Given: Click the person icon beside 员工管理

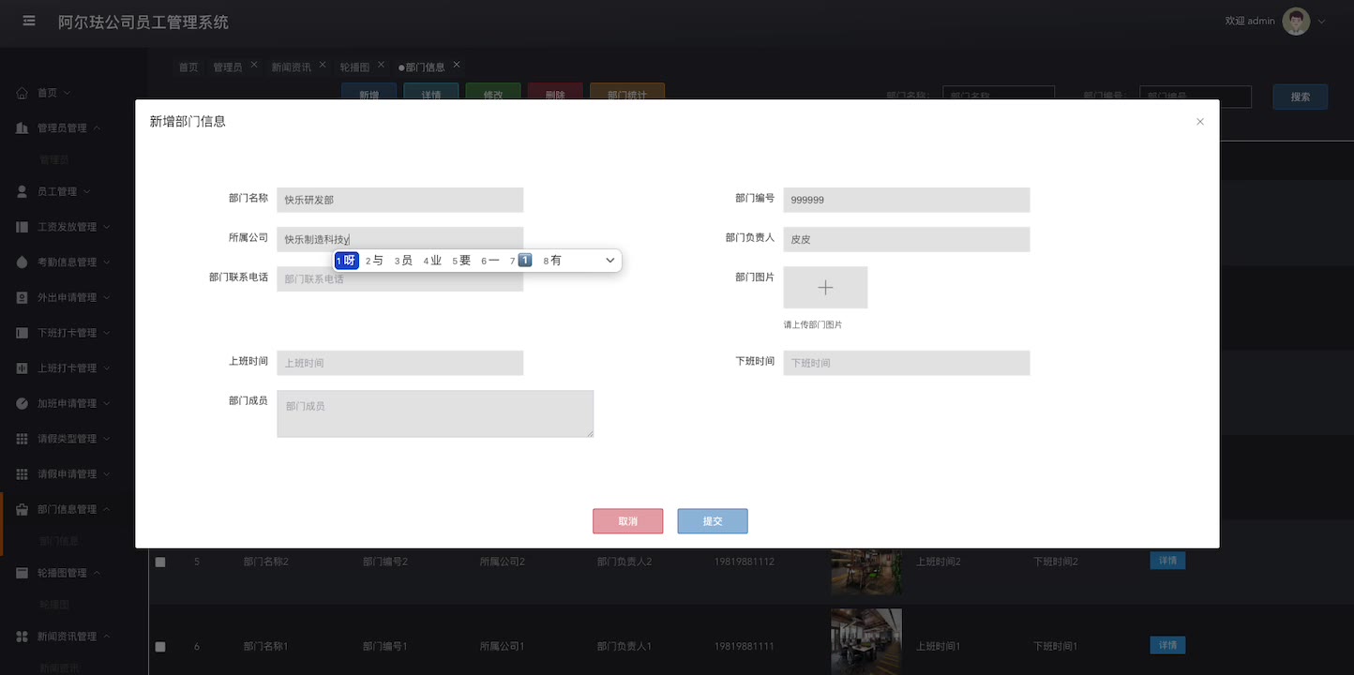Looking at the screenshot, I should point(23,191).
